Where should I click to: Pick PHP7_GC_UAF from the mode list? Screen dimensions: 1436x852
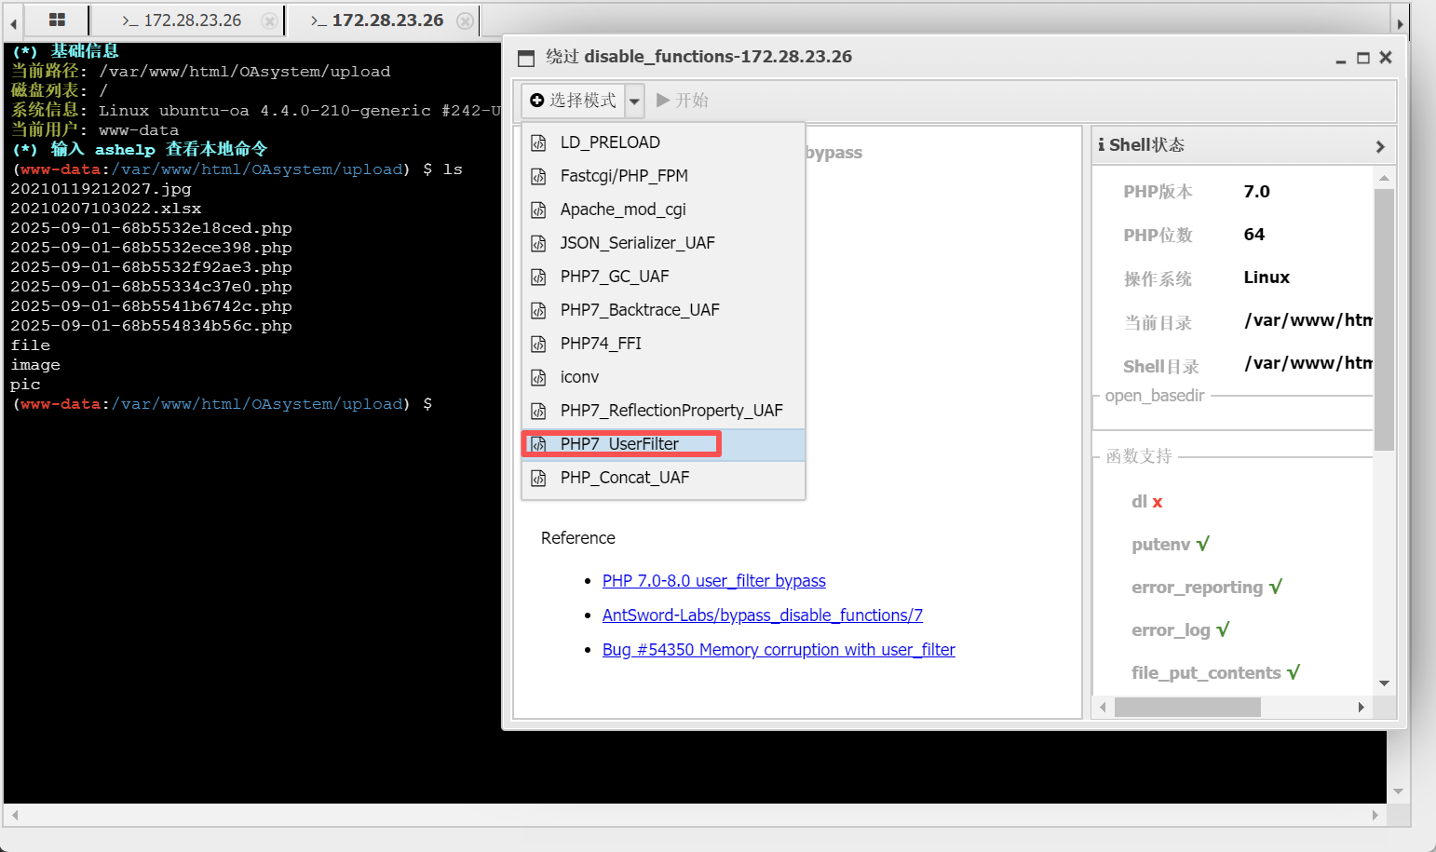(615, 277)
